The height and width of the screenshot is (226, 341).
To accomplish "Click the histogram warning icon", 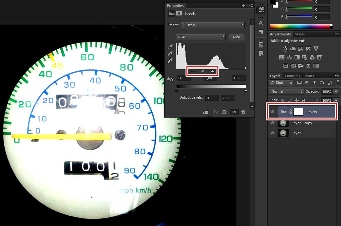I will pyautogui.click(x=170, y=79).
